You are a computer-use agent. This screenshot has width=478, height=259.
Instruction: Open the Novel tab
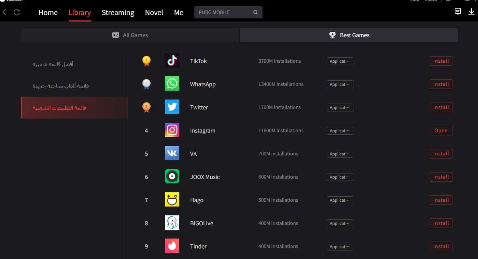pyautogui.click(x=154, y=13)
